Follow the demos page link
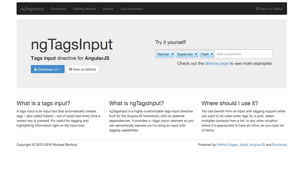This screenshot has height=190, width=302. click(x=217, y=63)
